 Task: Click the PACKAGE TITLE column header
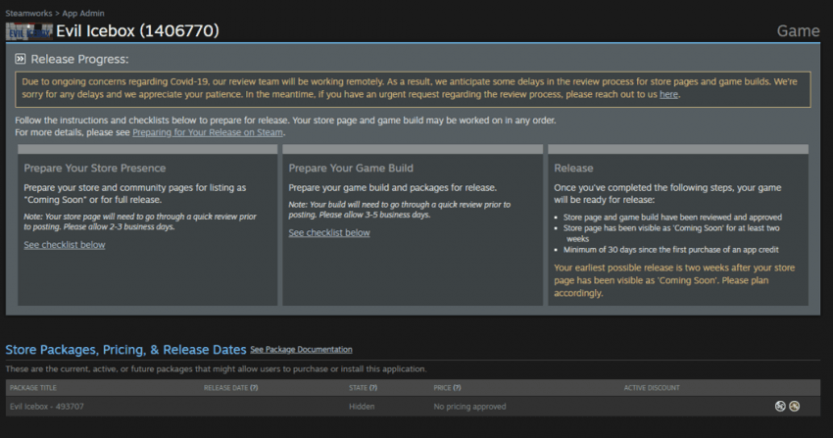click(33, 388)
